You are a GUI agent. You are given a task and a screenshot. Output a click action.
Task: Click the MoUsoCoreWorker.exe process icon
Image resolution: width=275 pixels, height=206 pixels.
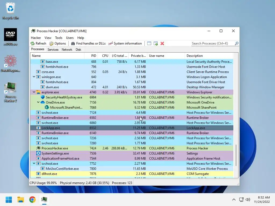pos(43,169)
